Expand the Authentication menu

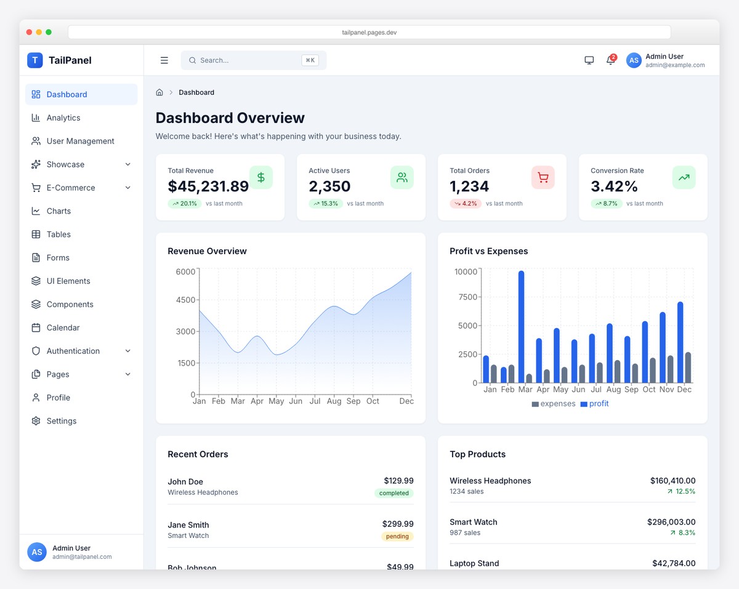pyautogui.click(x=74, y=351)
